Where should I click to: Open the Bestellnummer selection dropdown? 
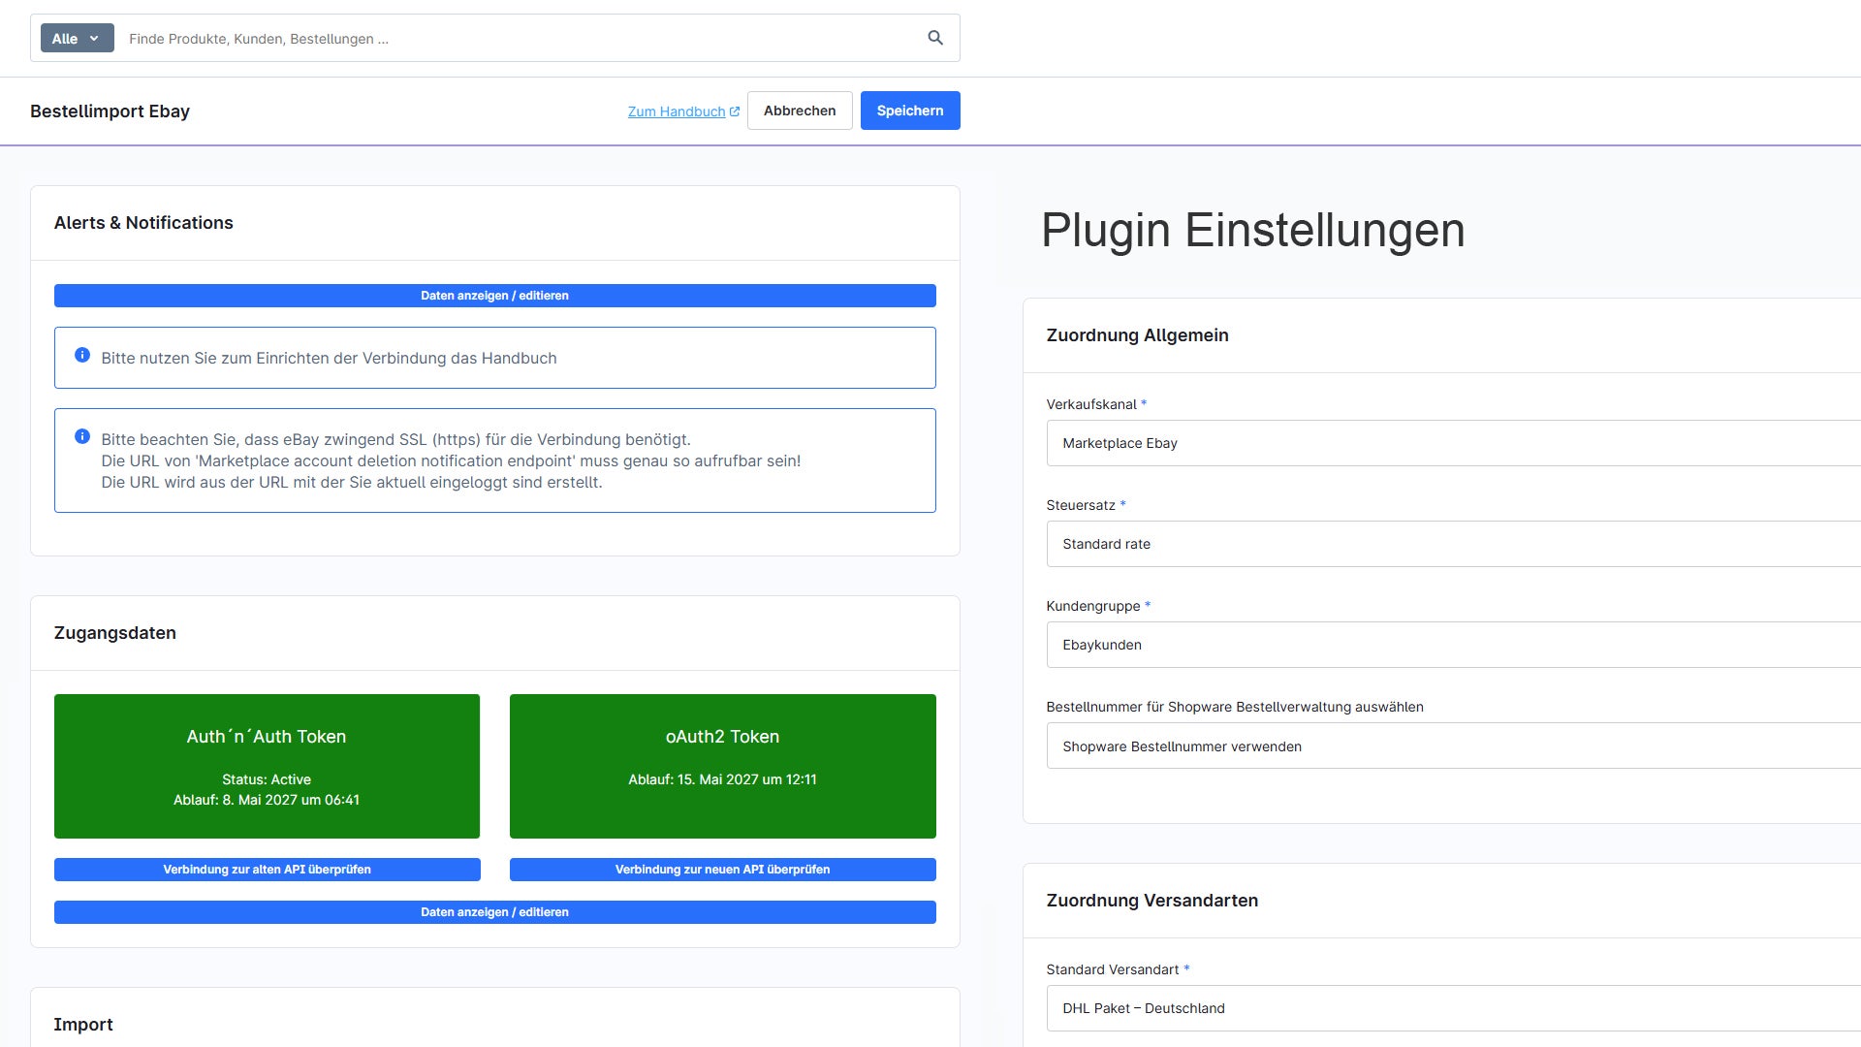pyautogui.click(x=1454, y=746)
